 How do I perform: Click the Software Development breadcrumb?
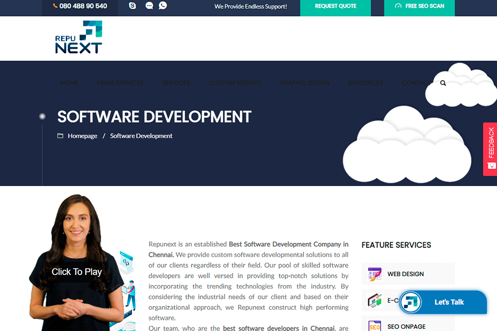point(141,136)
